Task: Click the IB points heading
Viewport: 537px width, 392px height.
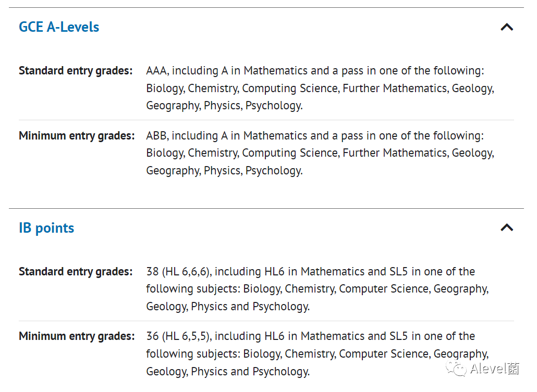Action: 46,228
